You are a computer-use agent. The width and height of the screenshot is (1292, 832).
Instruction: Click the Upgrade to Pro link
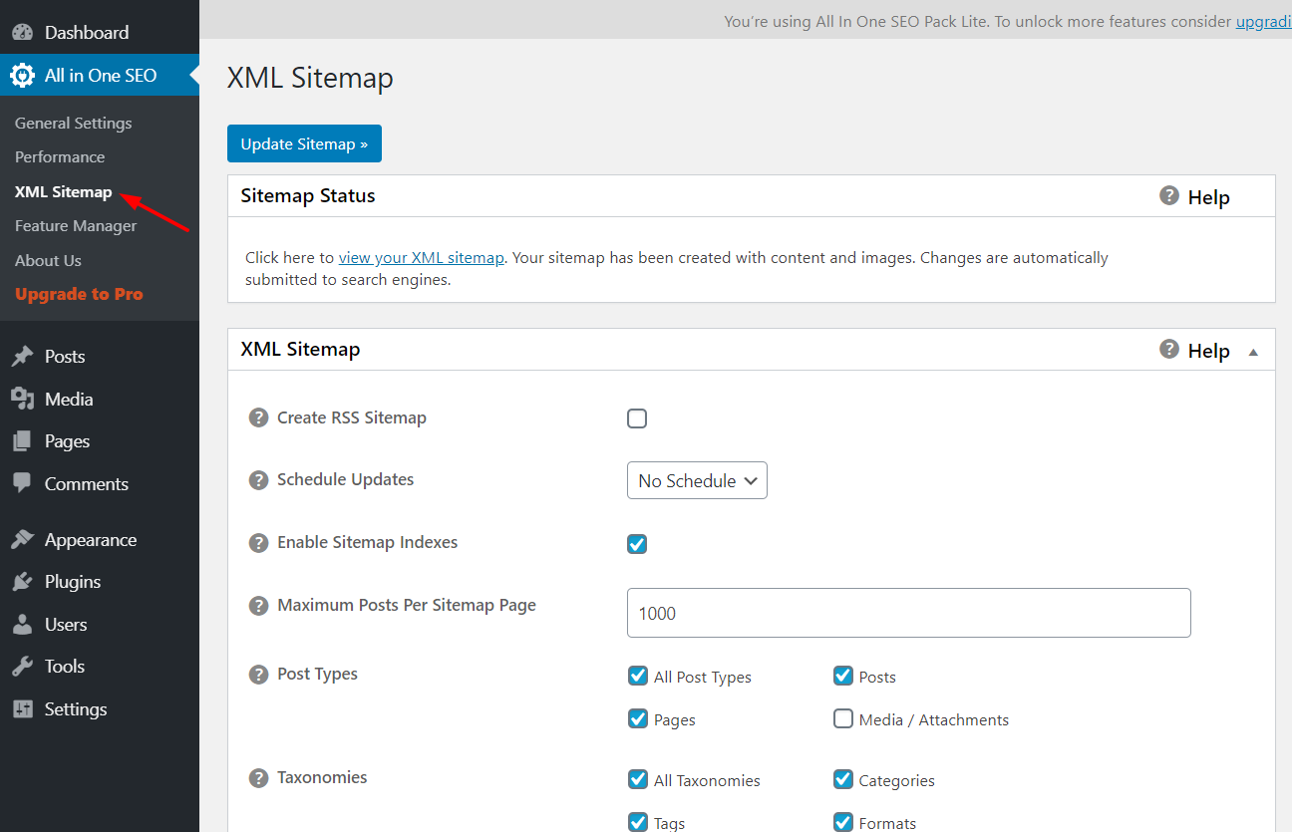tap(79, 294)
